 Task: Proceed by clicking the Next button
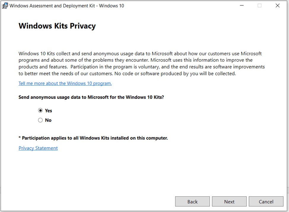coord(229,202)
